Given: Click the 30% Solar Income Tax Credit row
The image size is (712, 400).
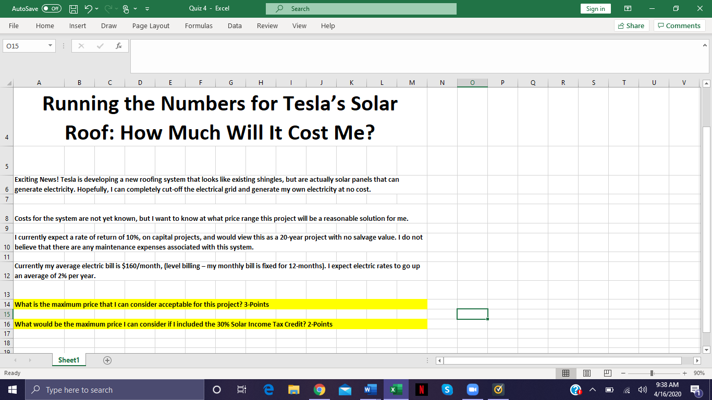Looking at the screenshot, I should point(220,324).
